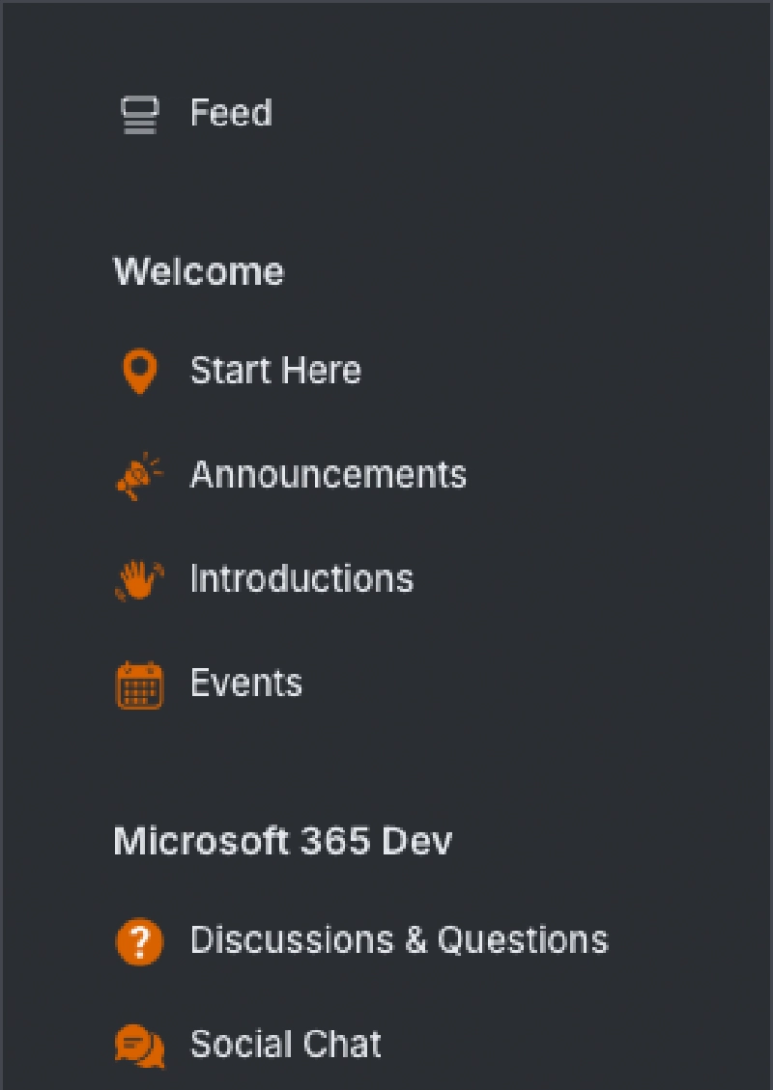773x1090 pixels.
Task: Click the Feed stack icon
Action: [x=140, y=114]
